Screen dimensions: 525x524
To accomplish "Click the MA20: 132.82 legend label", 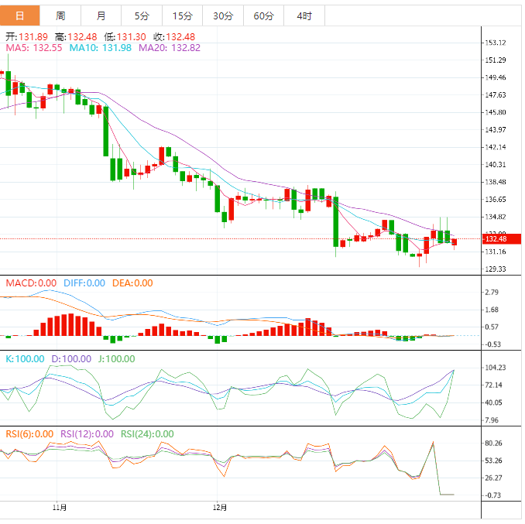I will 170,48.
